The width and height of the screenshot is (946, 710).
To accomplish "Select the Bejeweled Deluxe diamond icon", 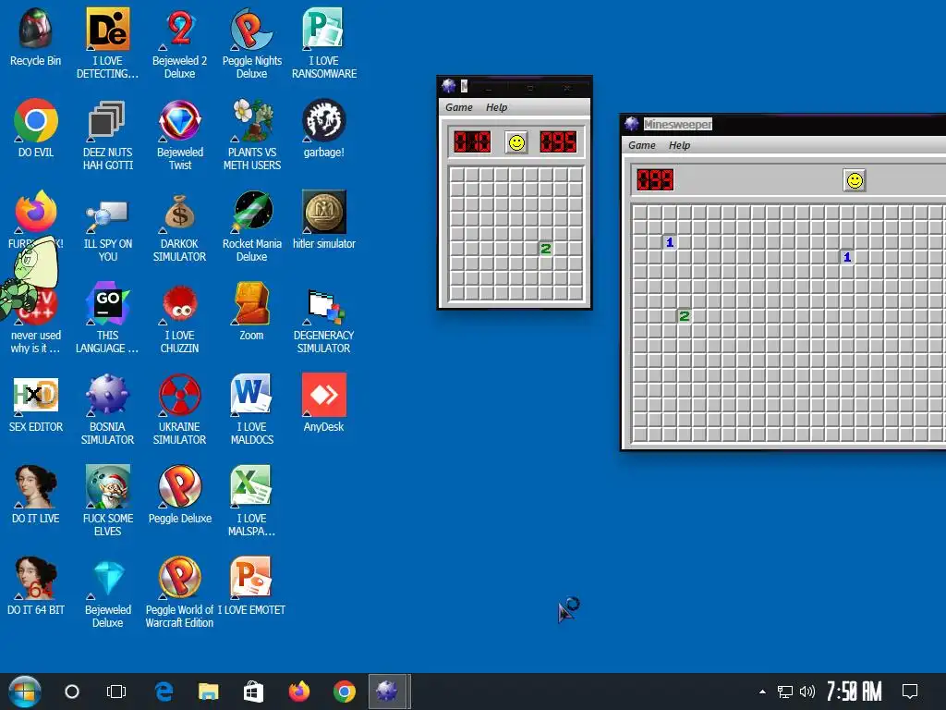I will [x=107, y=579].
